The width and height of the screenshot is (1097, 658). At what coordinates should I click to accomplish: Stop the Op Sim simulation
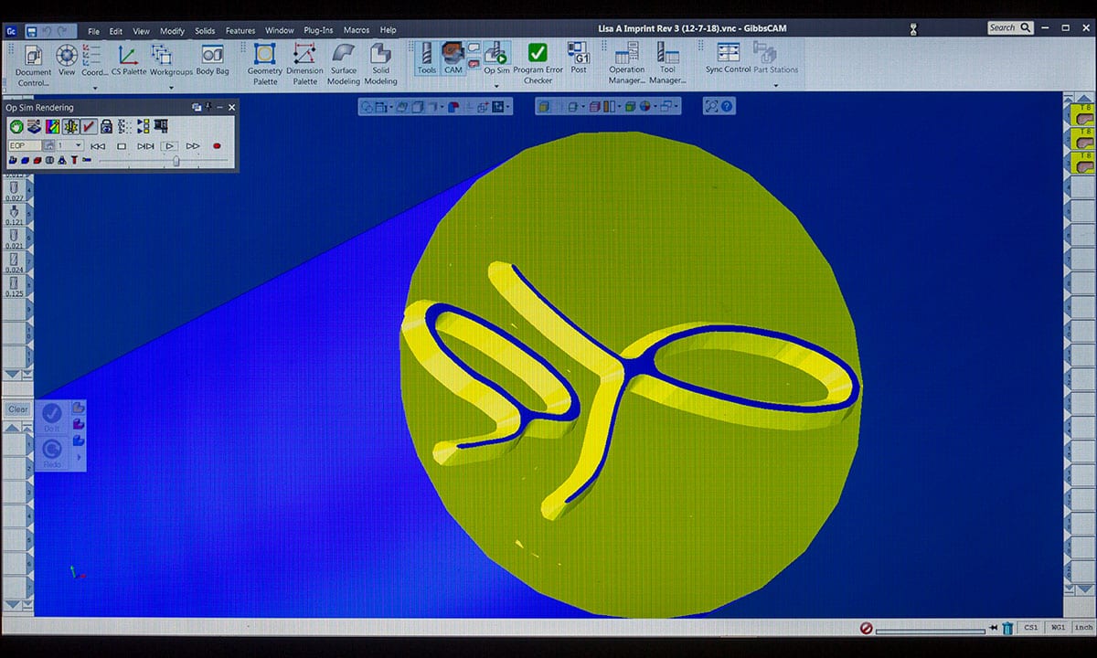pos(122,145)
